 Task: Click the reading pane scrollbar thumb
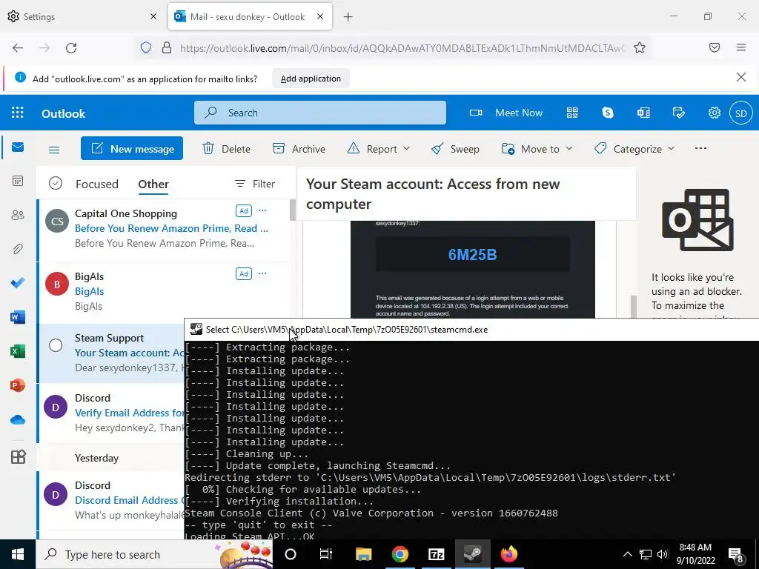tap(634, 306)
